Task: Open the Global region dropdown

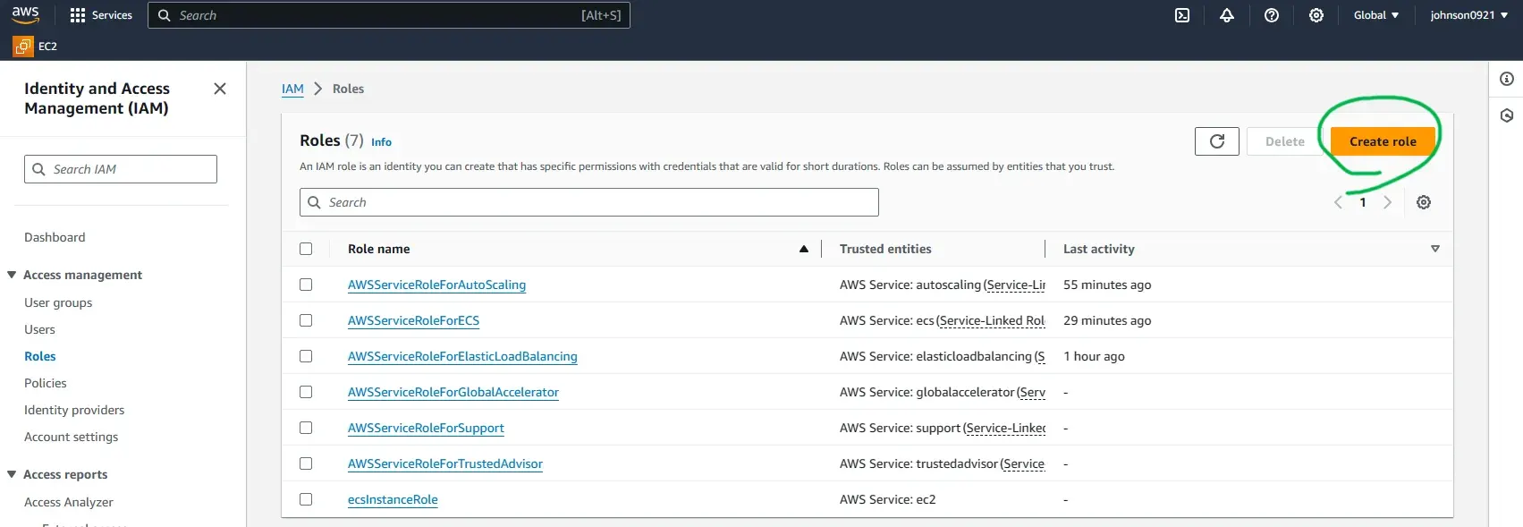Action: point(1376,15)
